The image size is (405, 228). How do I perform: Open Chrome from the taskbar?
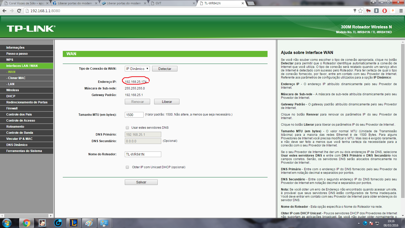(x=26, y=223)
